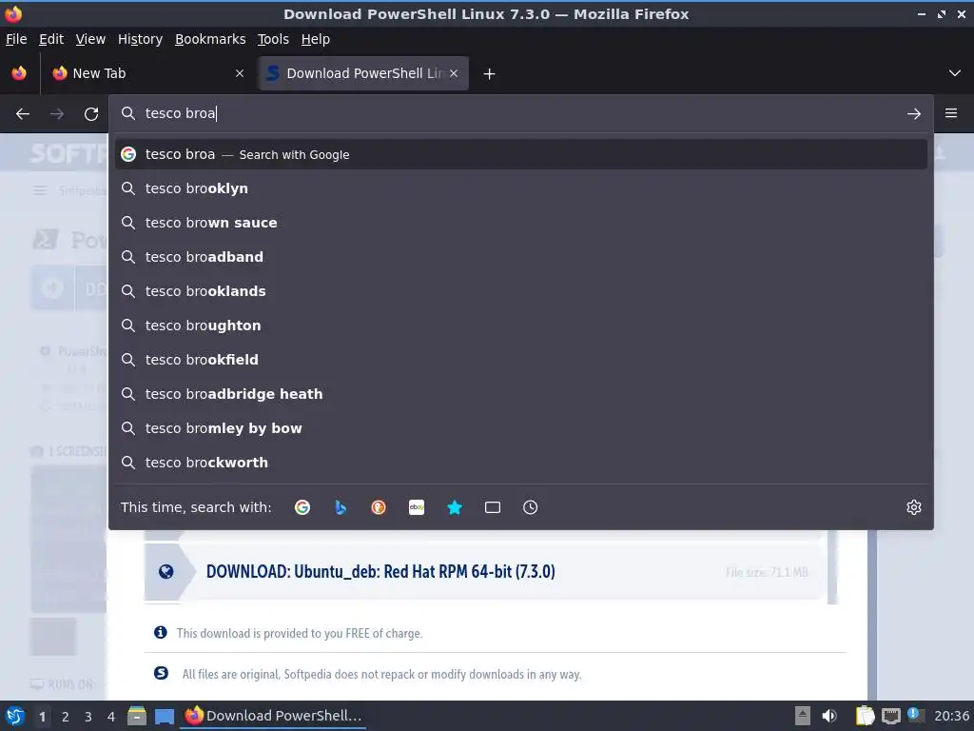The width and height of the screenshot is (974, 731).
Task: Select the 'tesco broughton' suggestion
Action: click(521, 326)
